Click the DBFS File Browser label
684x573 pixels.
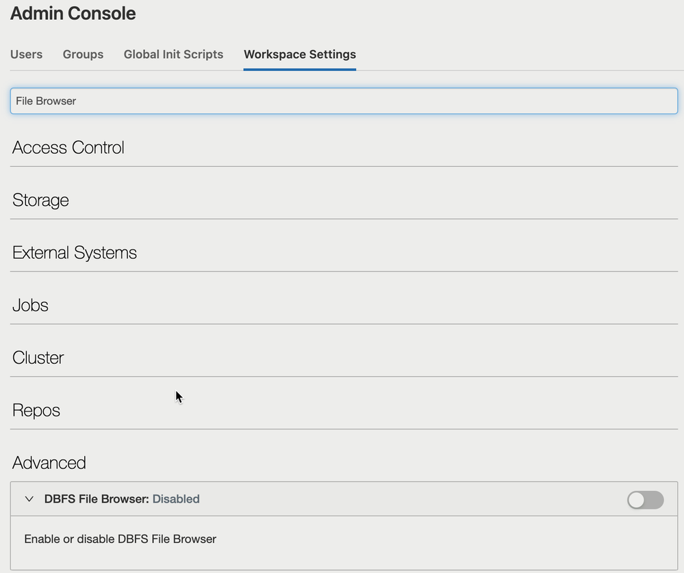pos(97,499)
